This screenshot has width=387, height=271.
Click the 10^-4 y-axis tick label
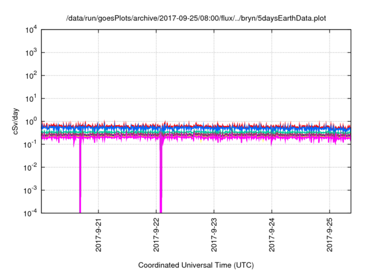pos(30,214)
